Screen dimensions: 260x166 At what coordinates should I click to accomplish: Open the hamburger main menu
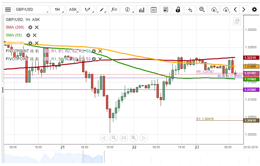8,10
